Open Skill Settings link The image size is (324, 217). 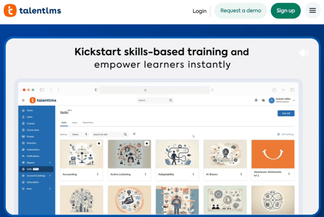[285, 135]
